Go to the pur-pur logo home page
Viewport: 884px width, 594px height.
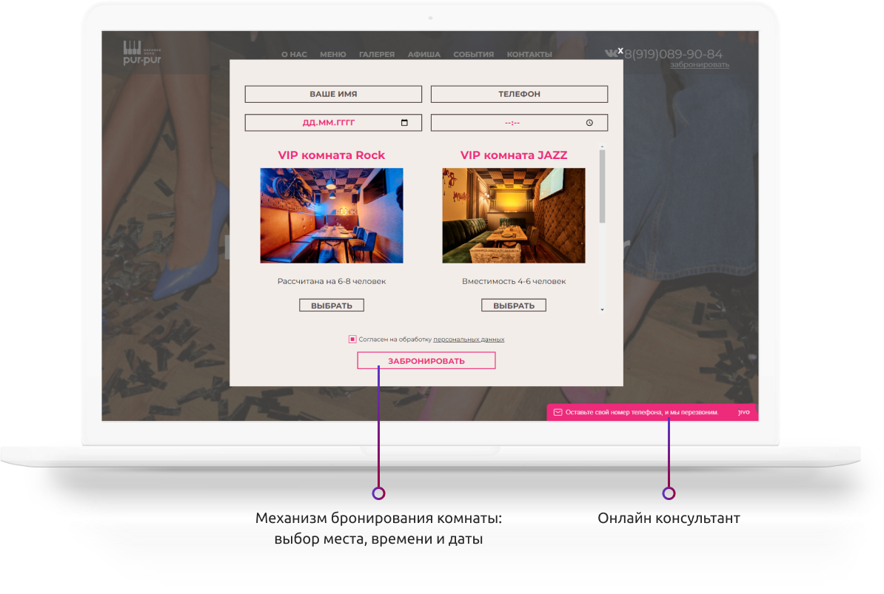[142, 53]
